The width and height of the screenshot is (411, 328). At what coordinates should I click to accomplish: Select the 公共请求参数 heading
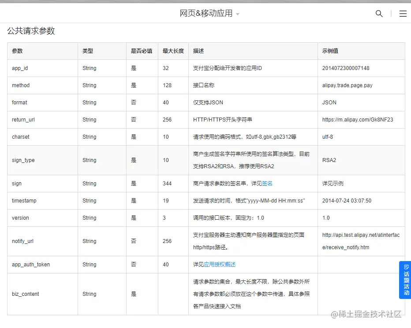31,31
